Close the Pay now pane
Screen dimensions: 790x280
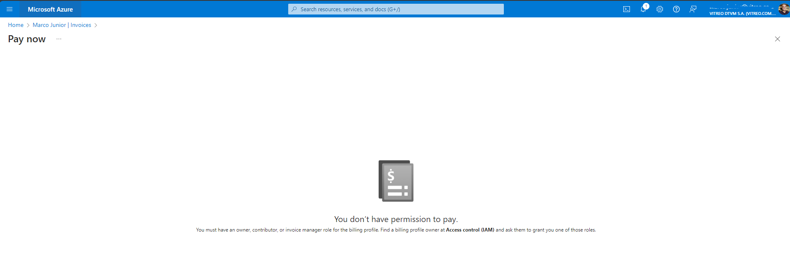(778, 39)
